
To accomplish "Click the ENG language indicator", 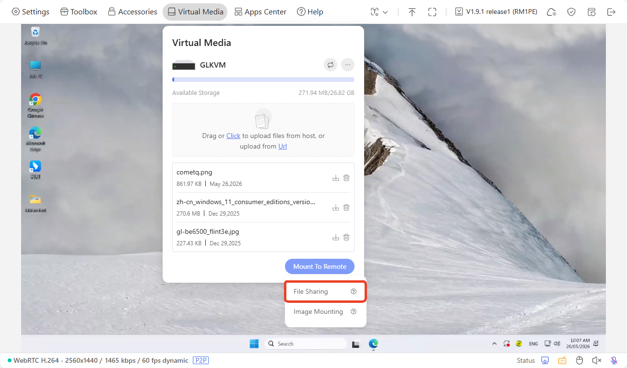I will tap(533, 344).
